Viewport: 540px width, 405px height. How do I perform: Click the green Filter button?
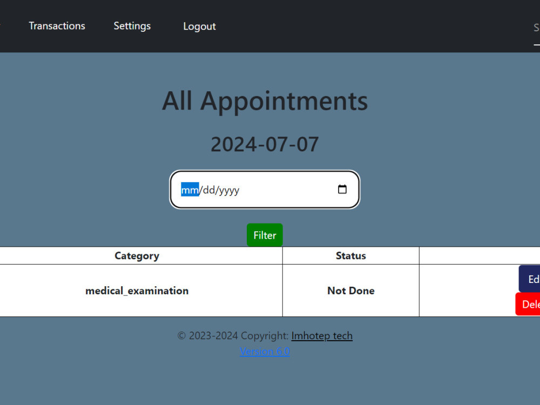pyautogui.click(x=265, y=235)
